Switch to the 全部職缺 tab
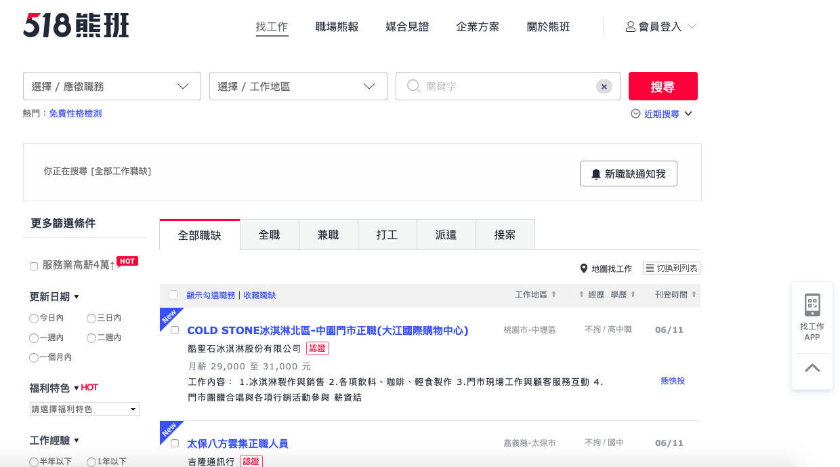The image size is (840, 467). pyautogui.click(x=200, y=235)
